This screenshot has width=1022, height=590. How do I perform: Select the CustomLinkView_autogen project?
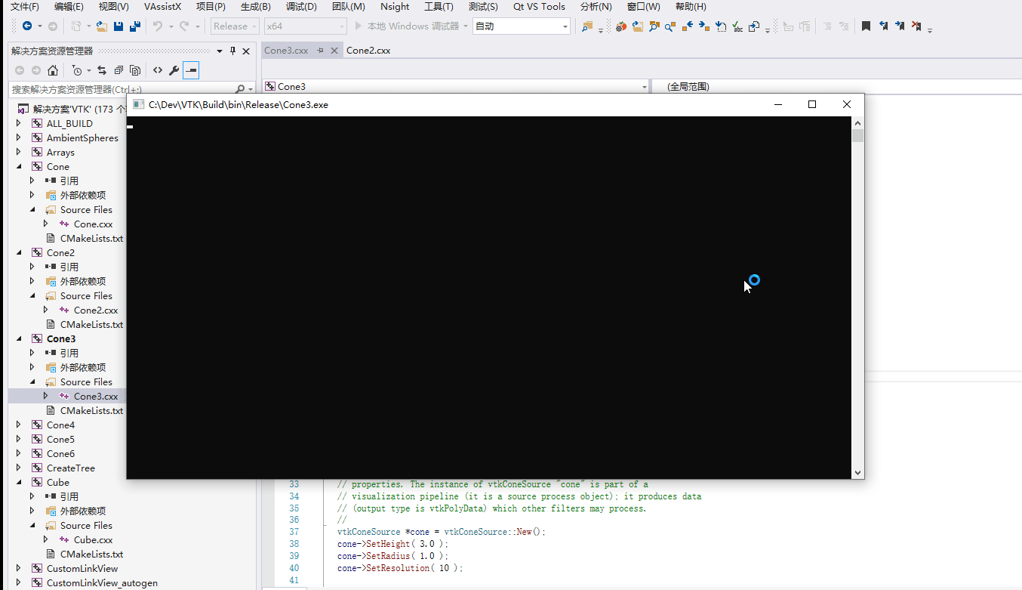click(x=102, y=582)
